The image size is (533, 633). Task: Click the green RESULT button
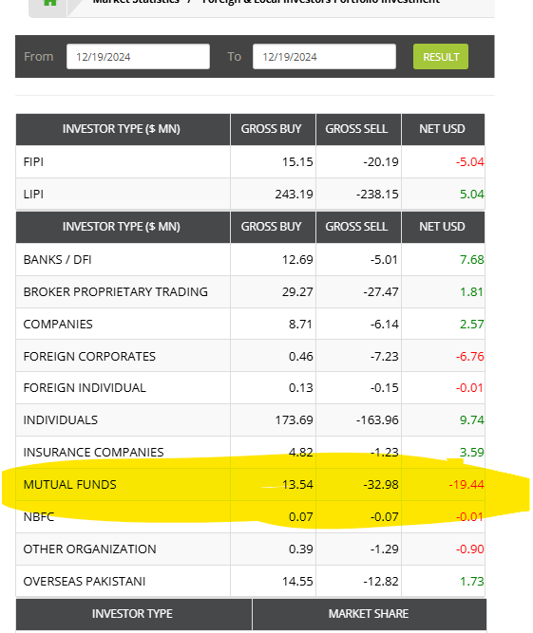tap(441, 57)
